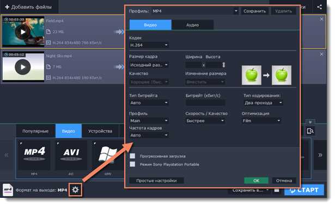
Task: Switch to the Устройства tab
Action: click(100, 131)
